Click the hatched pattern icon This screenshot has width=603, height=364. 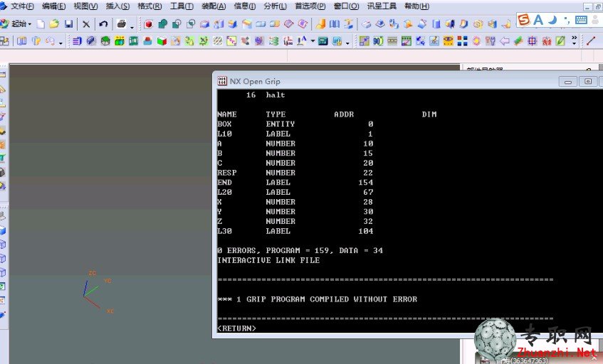click(x=218, y=41)
